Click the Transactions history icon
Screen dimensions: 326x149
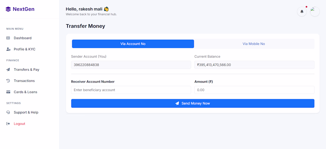(x=8, y=81)
